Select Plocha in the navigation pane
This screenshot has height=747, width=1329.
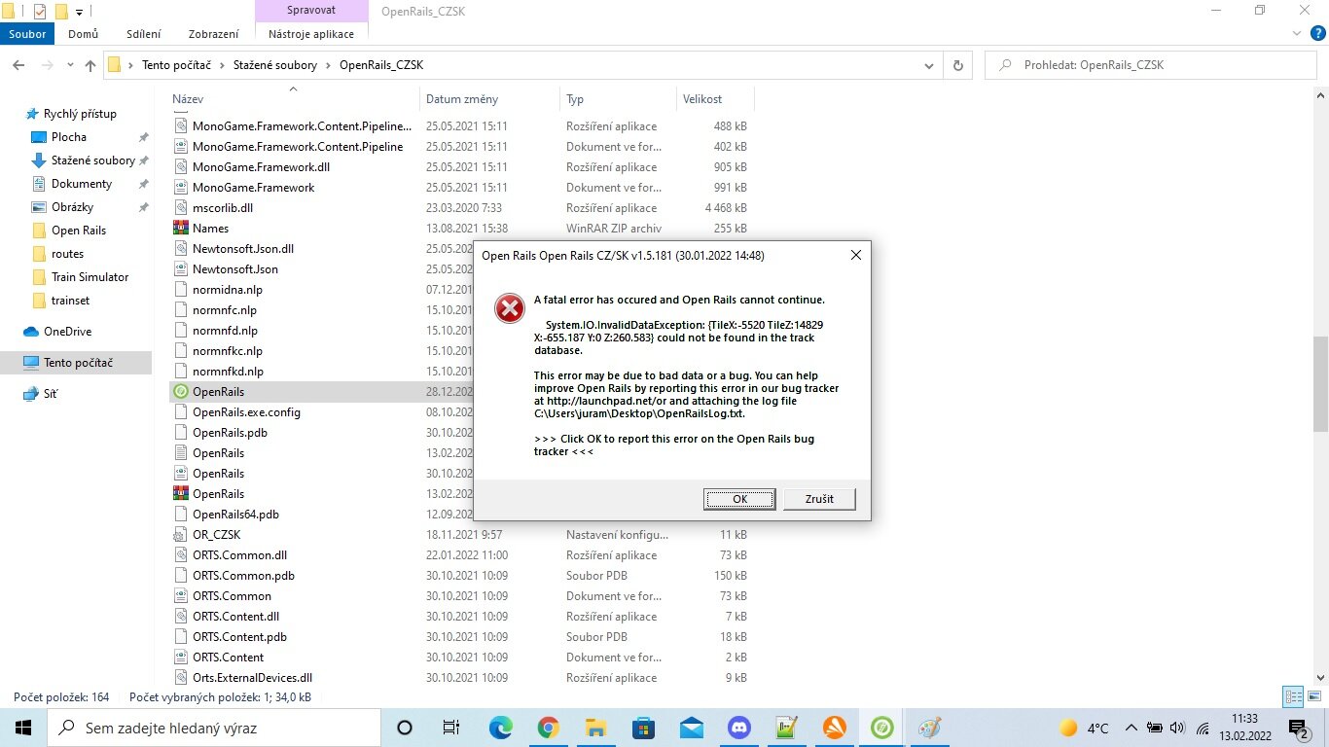[x=69, y=137]
